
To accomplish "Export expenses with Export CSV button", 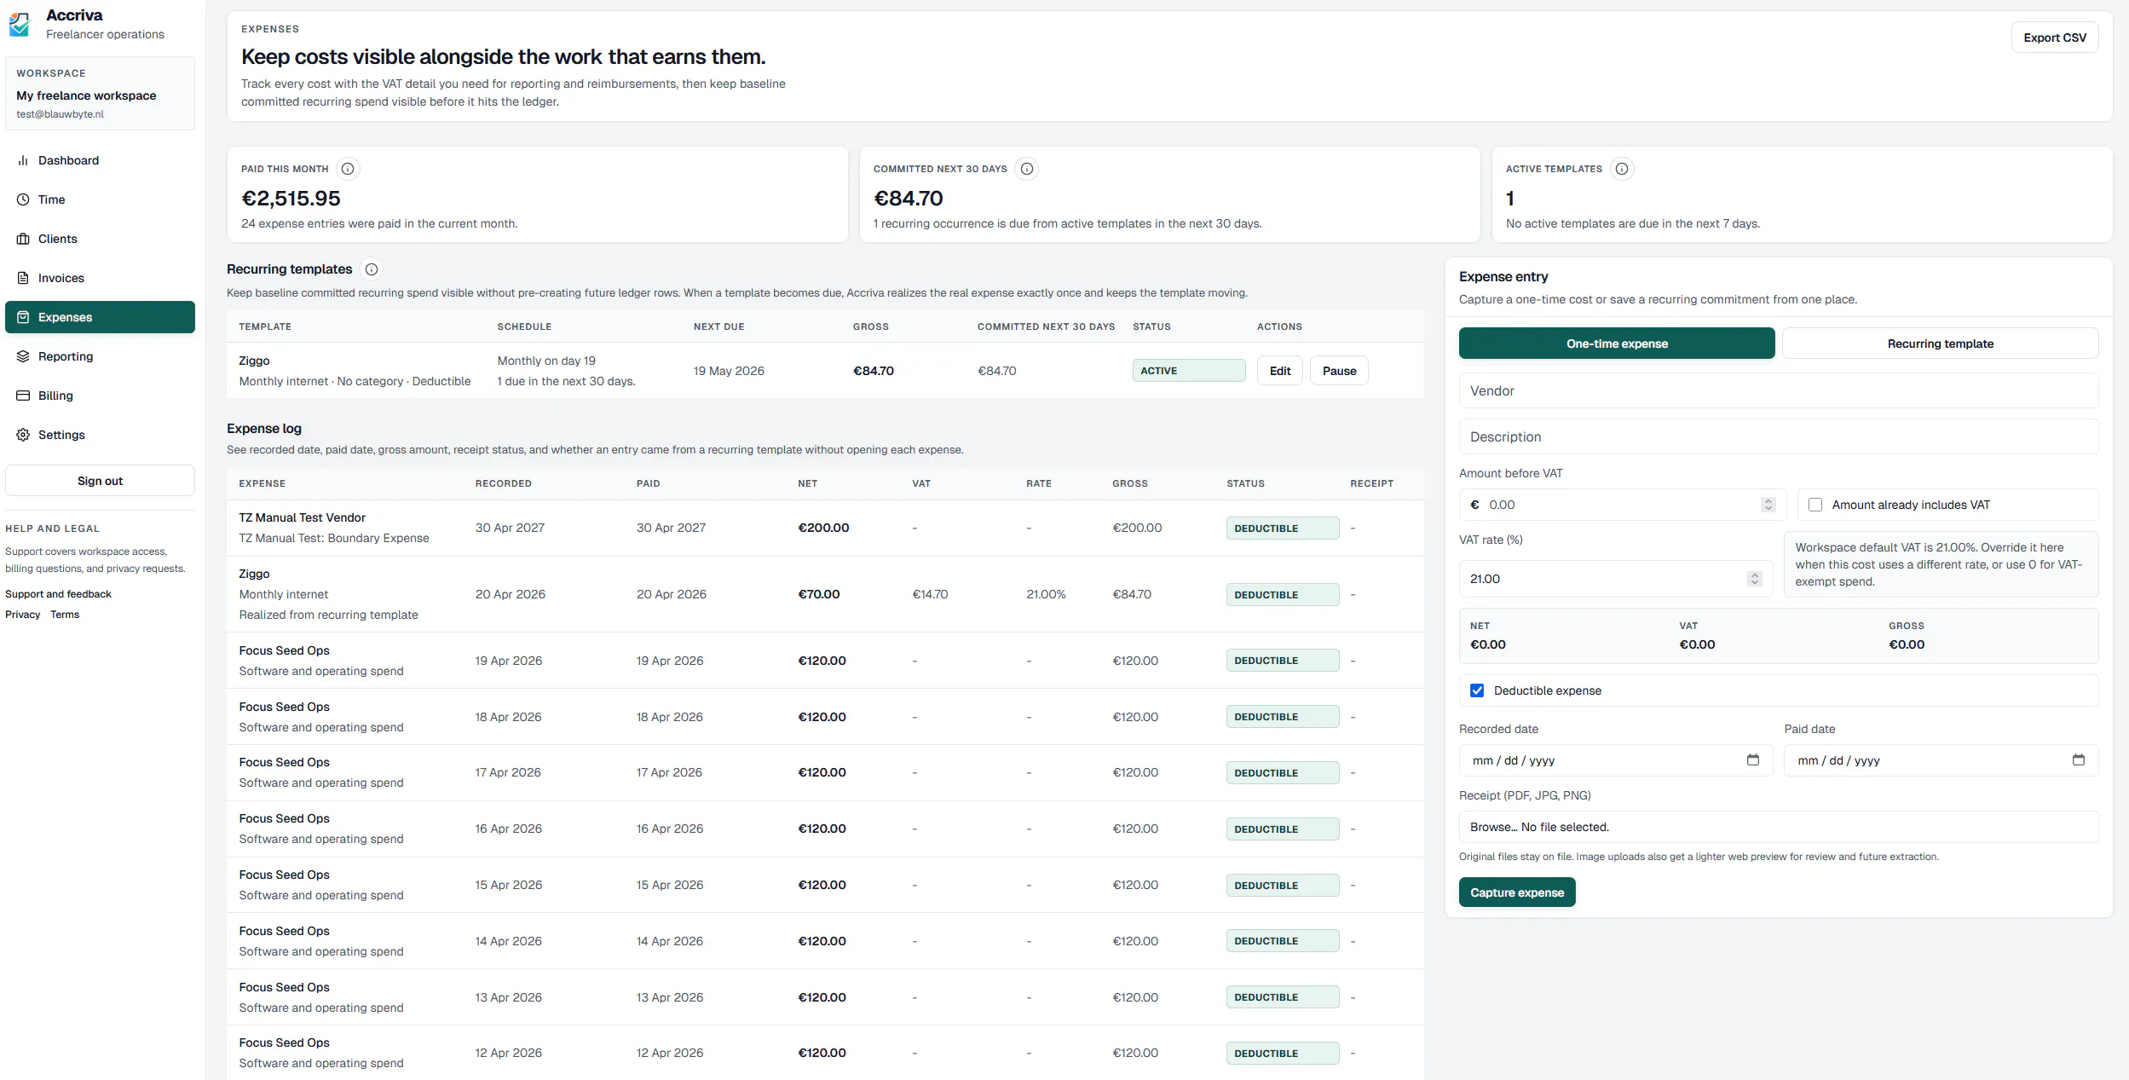I will [2055, 38].
